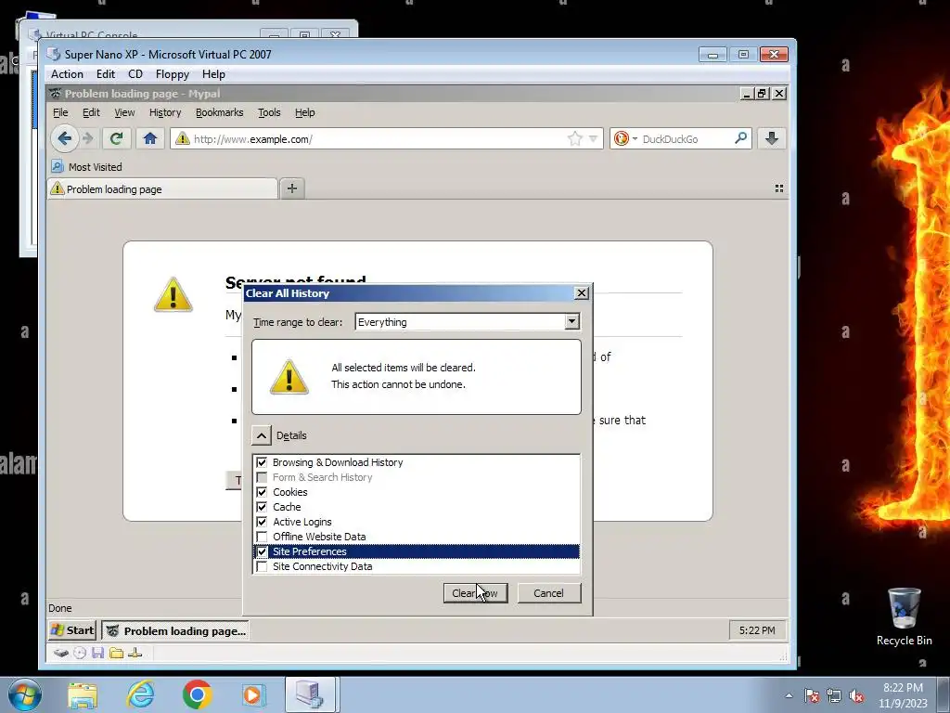Launch Internet Explorer from the taskbar

click(140, 694)
